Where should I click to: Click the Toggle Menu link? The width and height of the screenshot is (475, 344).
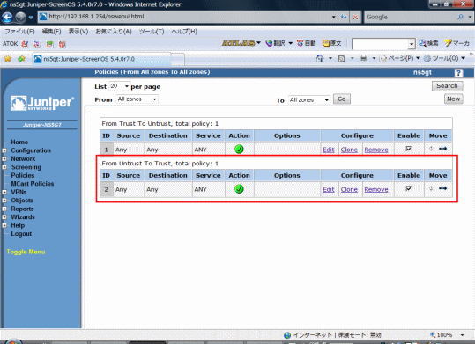coord(26,252)
